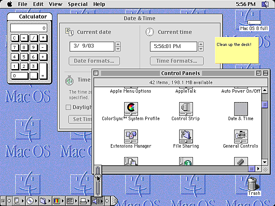Open the View menu

coord(55,4)
